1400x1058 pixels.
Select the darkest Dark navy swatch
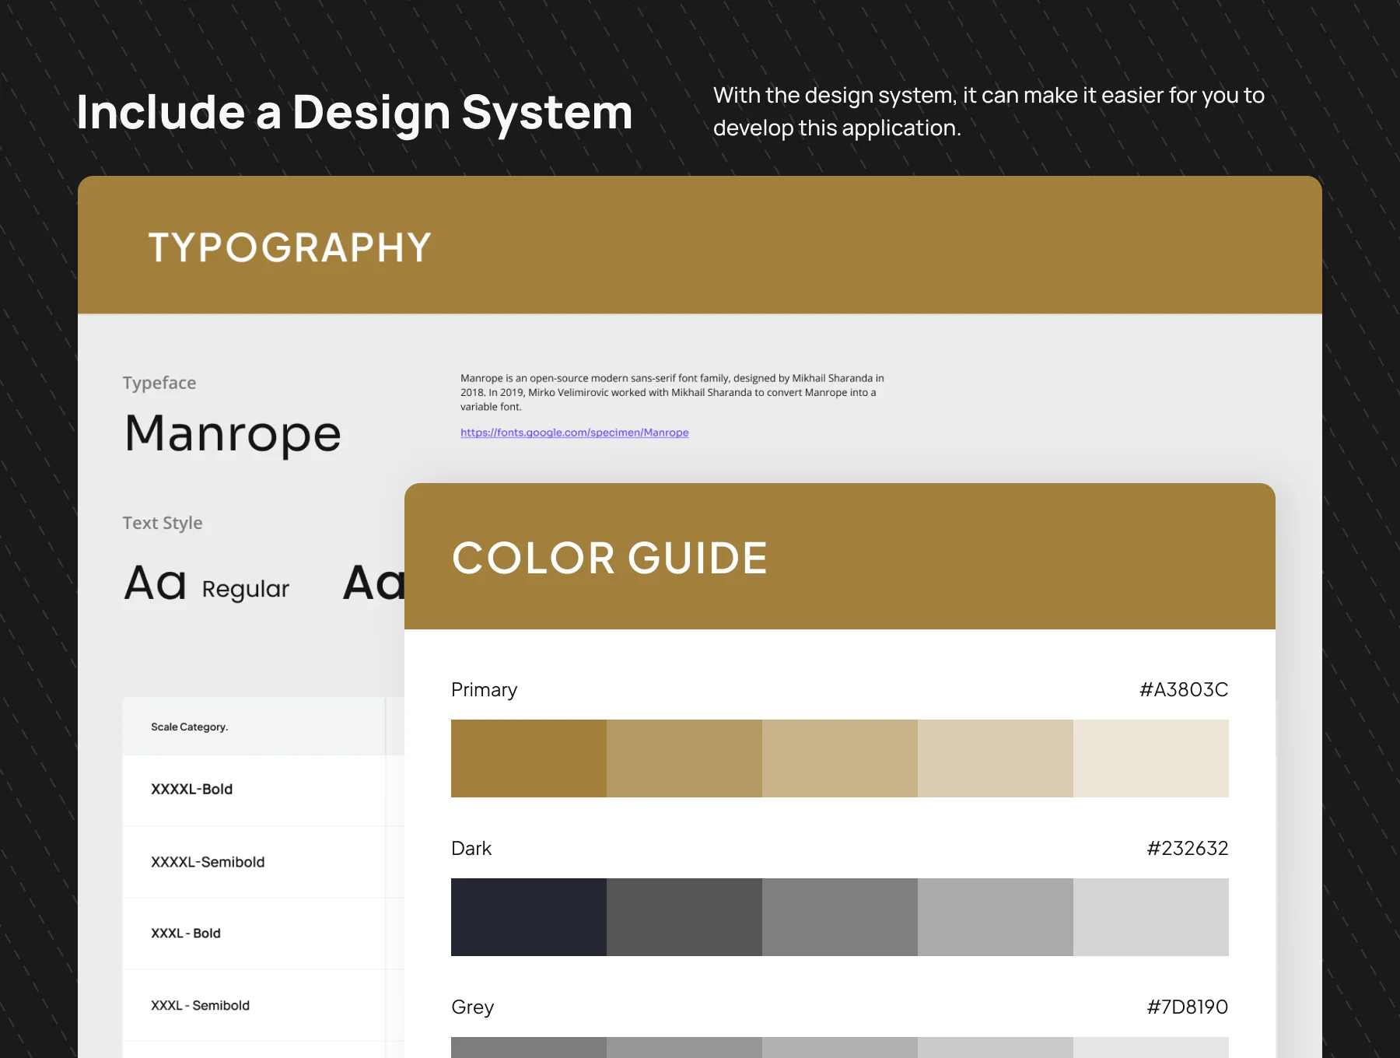(x=529, y=917)
